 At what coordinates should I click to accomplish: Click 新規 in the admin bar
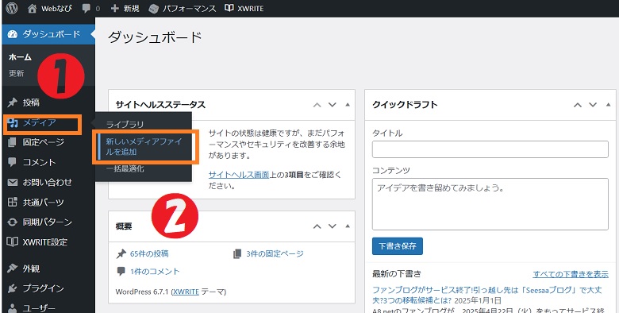tap(131, 8)
